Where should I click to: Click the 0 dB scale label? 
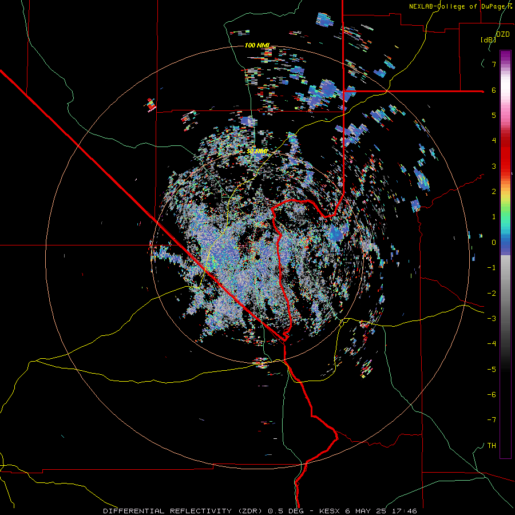tap(494, 243)
